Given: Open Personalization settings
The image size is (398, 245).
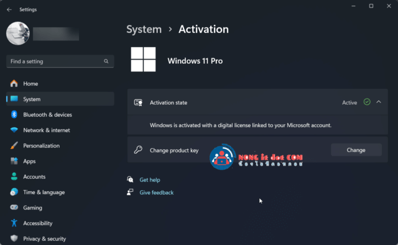Looking at the screenshot, I should [x=60, y=146].
